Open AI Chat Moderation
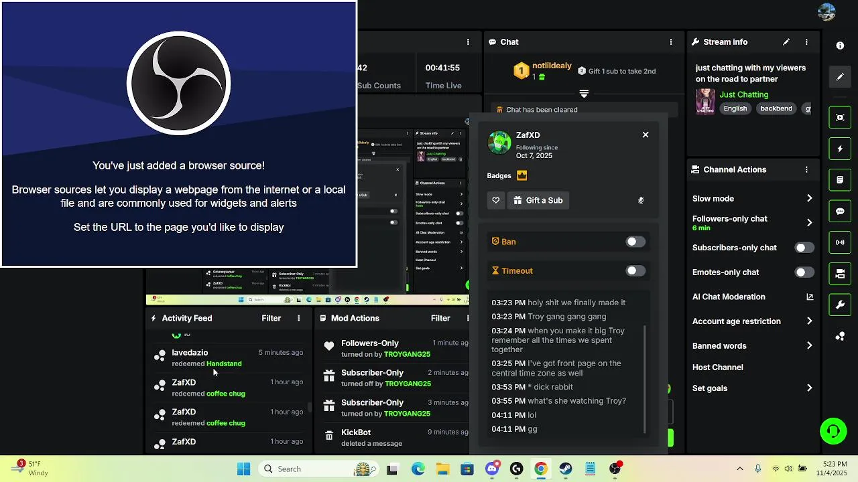The height and width of the screenshot is (482, 858). (x=729, y=297)
